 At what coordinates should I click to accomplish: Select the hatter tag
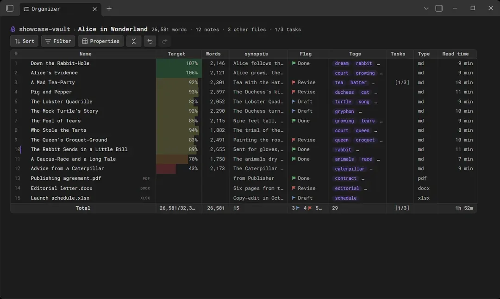(358, 82)
